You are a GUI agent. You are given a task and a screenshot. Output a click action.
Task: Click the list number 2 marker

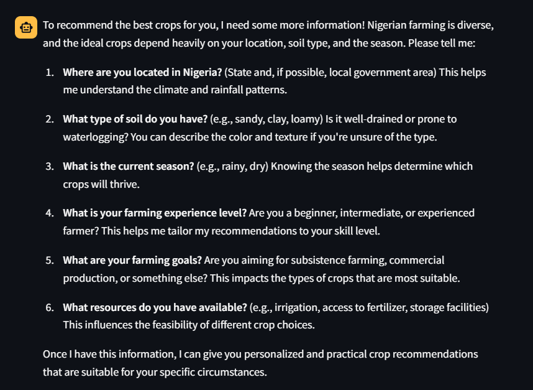[x=50, y=119]
